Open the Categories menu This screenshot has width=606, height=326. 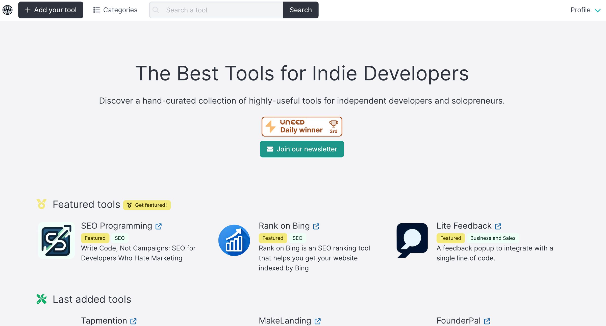[x=115, y=10]
